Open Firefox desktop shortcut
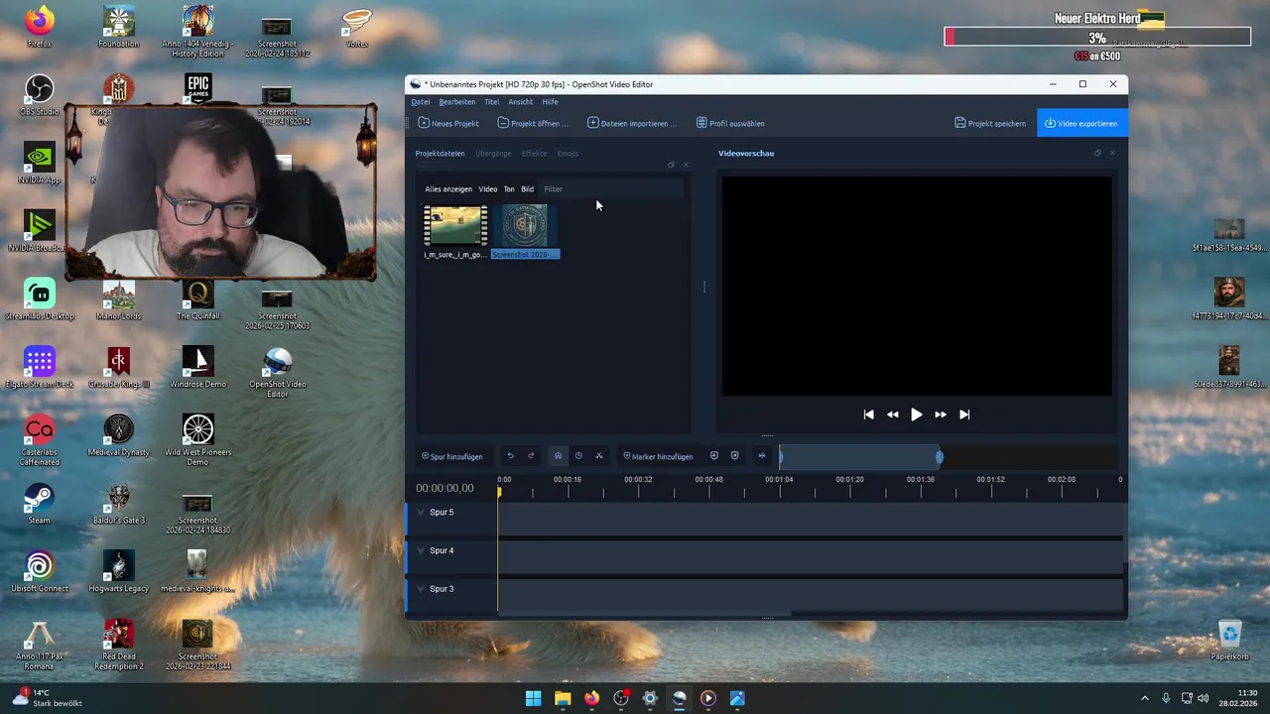The height and width of the screenshot is (714, 1270). pos(39,28)
